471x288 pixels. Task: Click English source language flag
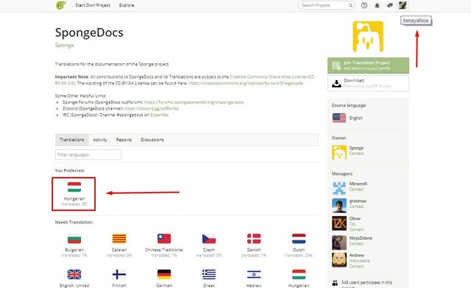(x=339, y=118)
